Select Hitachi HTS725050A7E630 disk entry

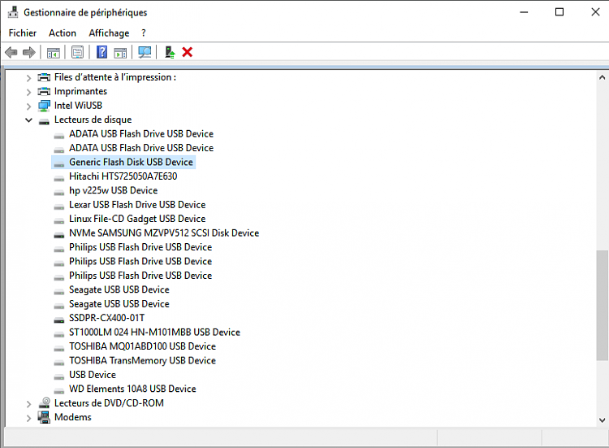tap(123, 176)
